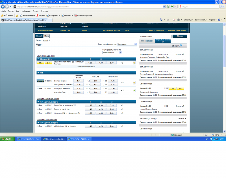Open the Избранное favorites star button
Image resolution: width=226 pixels, height=178 pixels.
tap(7, 16)
